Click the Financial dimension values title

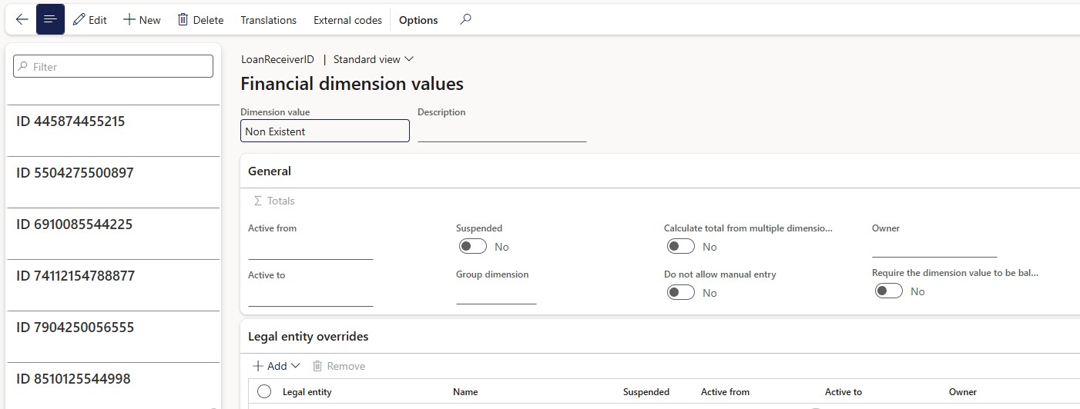pyautogui.click(x=352, y=83)
